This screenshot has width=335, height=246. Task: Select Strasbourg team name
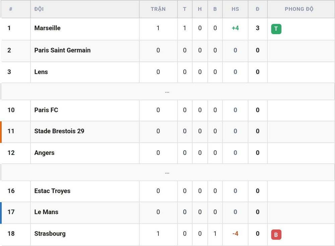pos(50,234)
